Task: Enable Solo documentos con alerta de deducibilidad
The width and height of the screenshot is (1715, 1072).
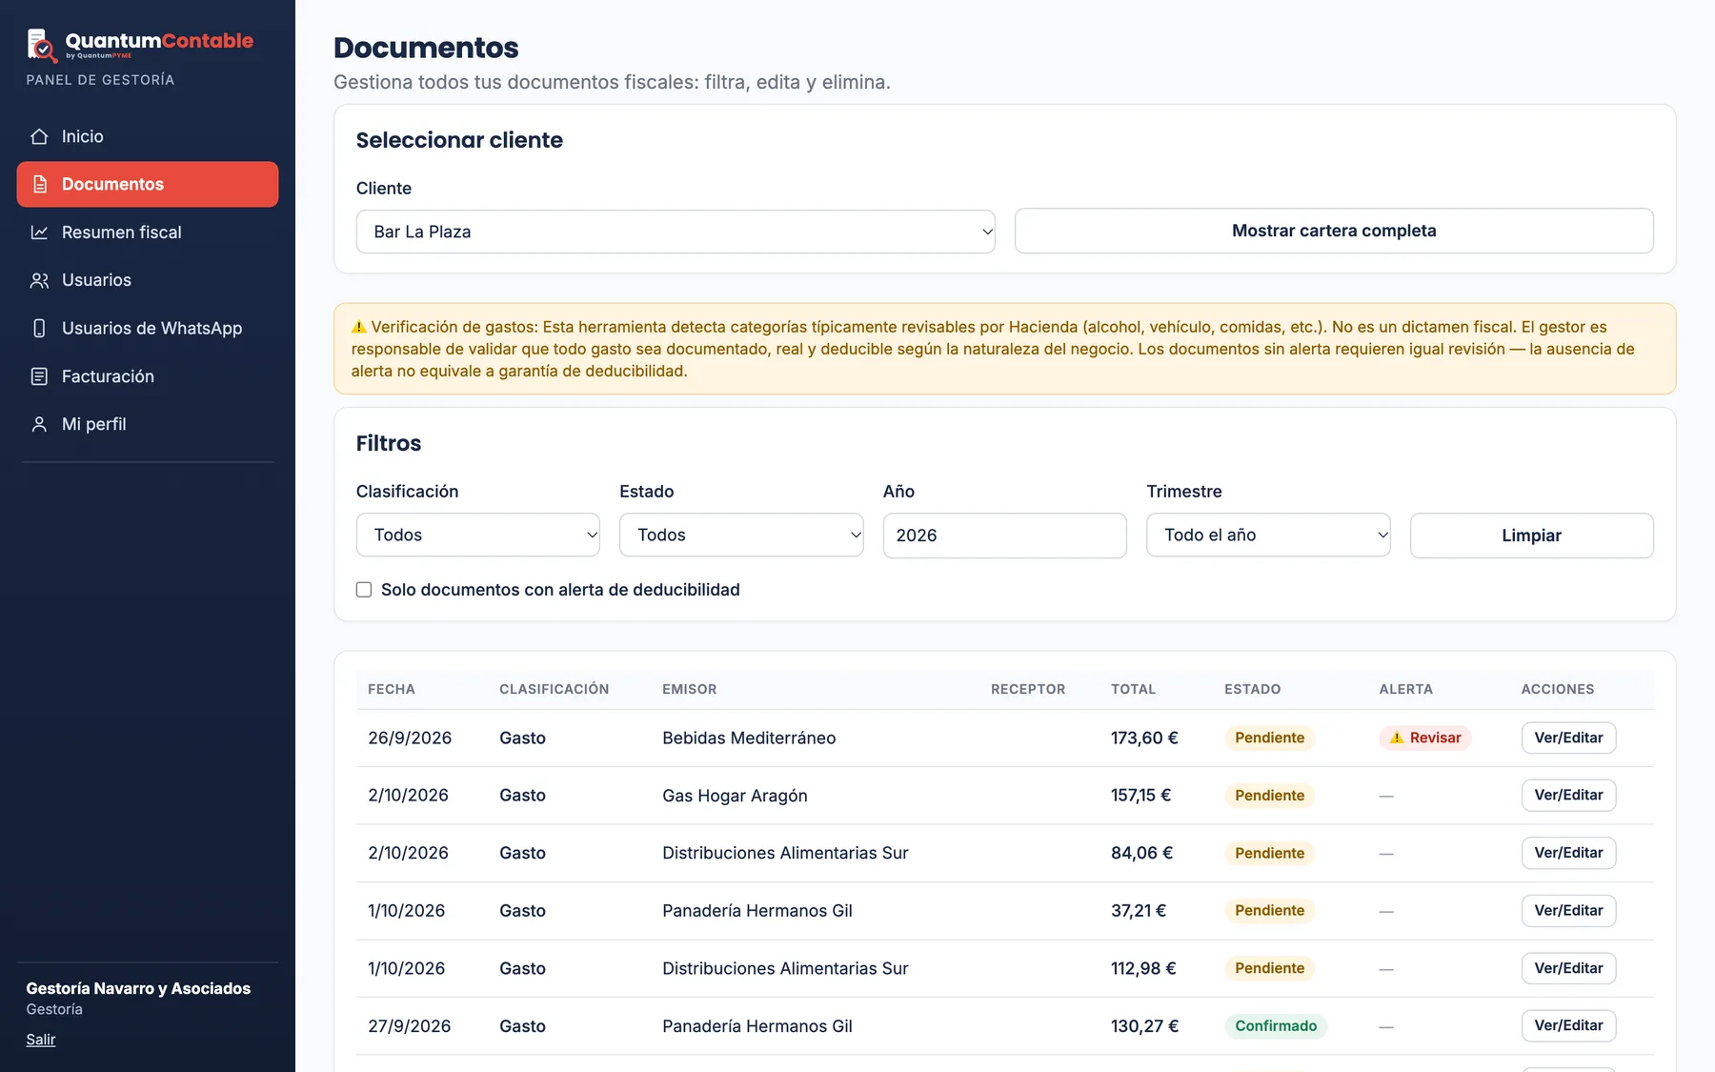Action: (364, 590)
